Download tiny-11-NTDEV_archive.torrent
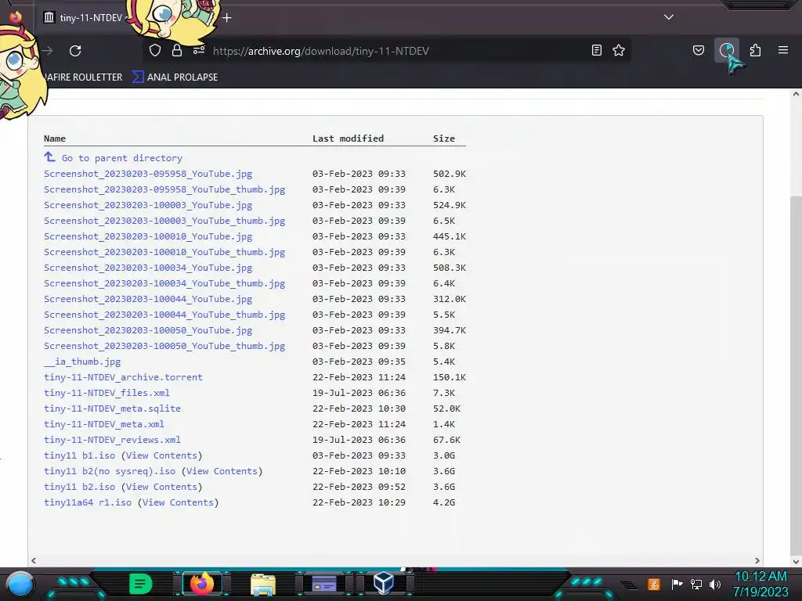This screenshot has width=802, height=601. 123,377
